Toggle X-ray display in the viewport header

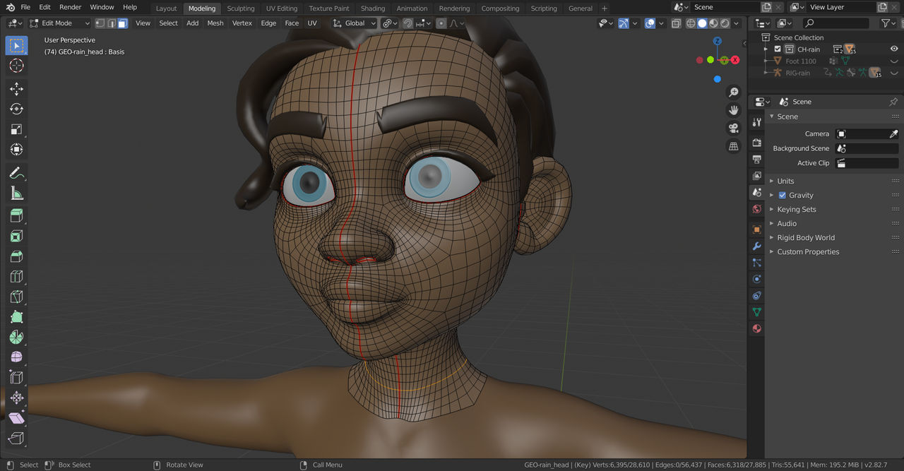pyautogui.click(x=676, y=23)
